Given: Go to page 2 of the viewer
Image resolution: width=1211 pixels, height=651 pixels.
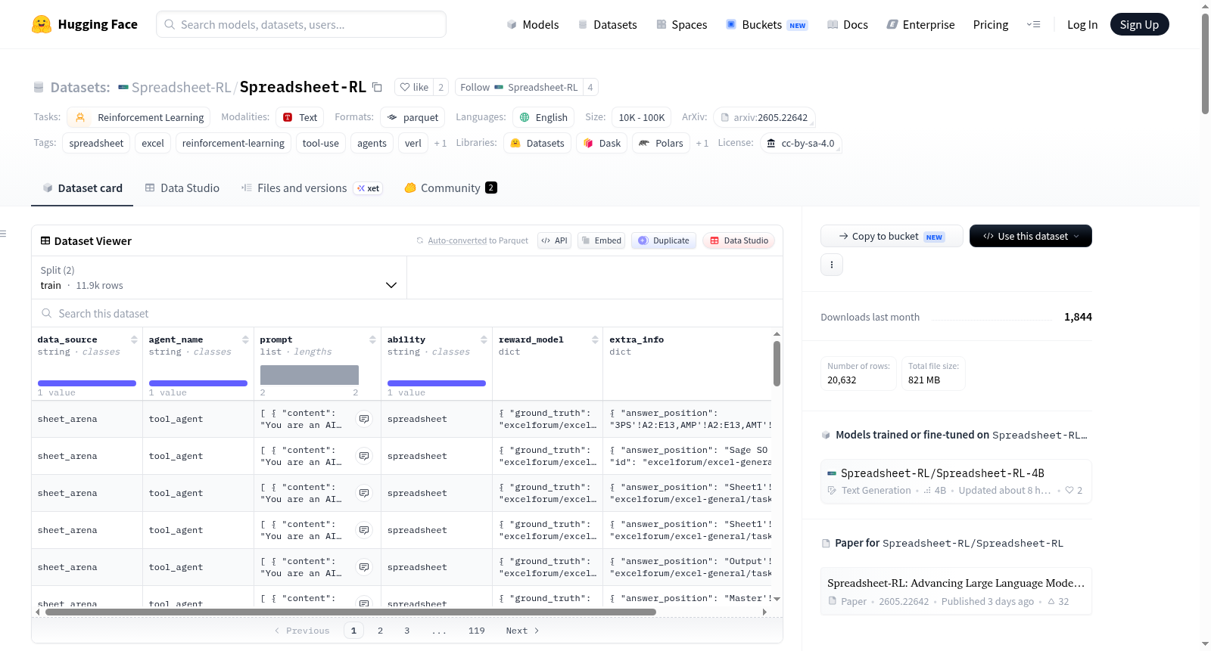Looking at the screenshot, I should (x=380, y=631).
